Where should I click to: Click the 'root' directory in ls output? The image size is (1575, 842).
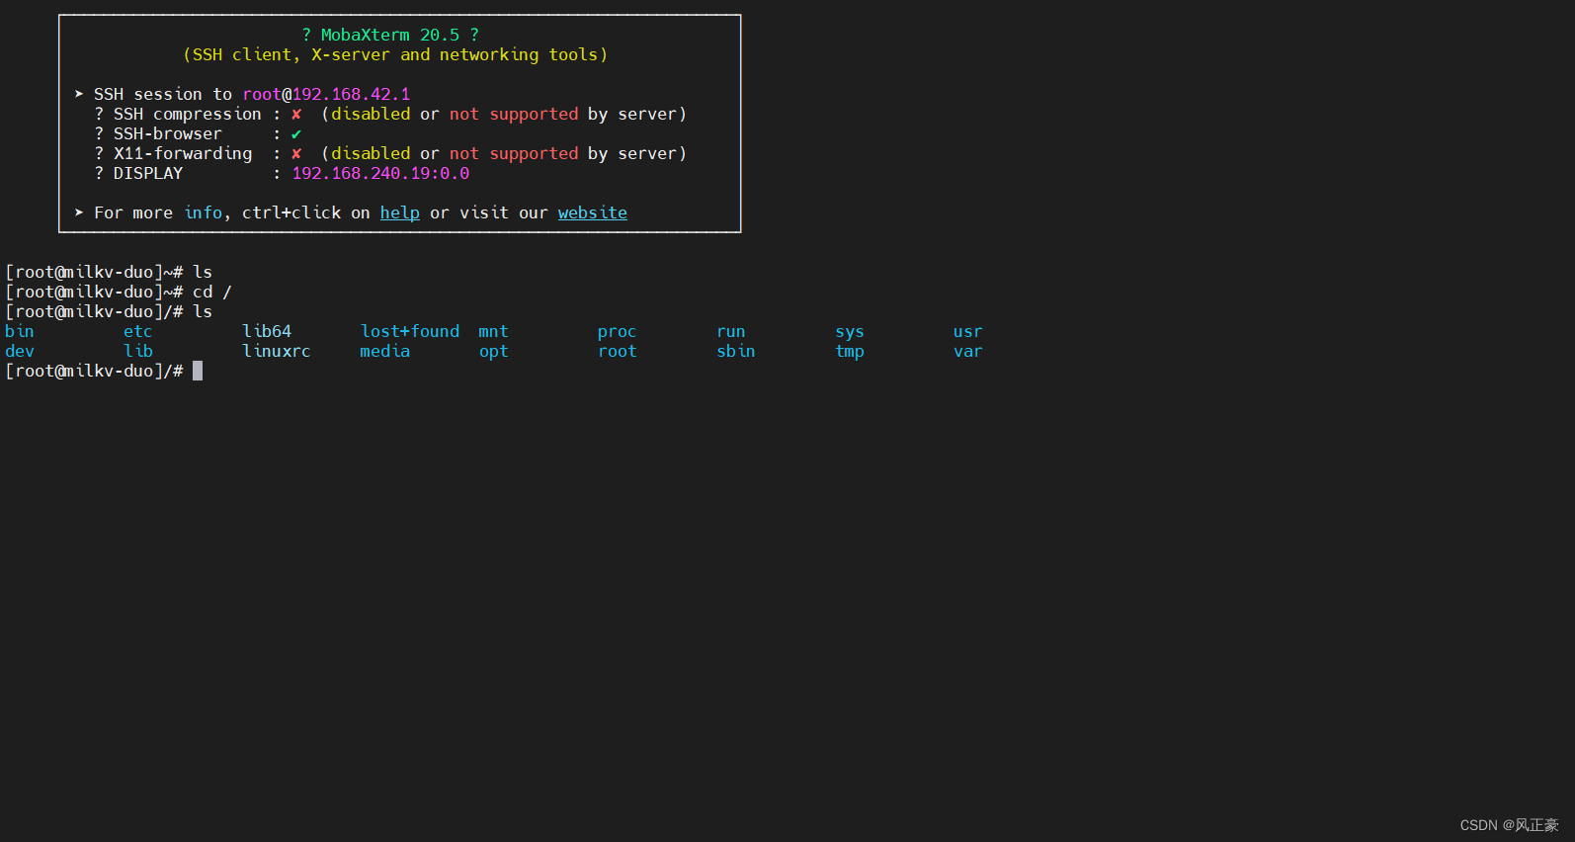(618, 351)
